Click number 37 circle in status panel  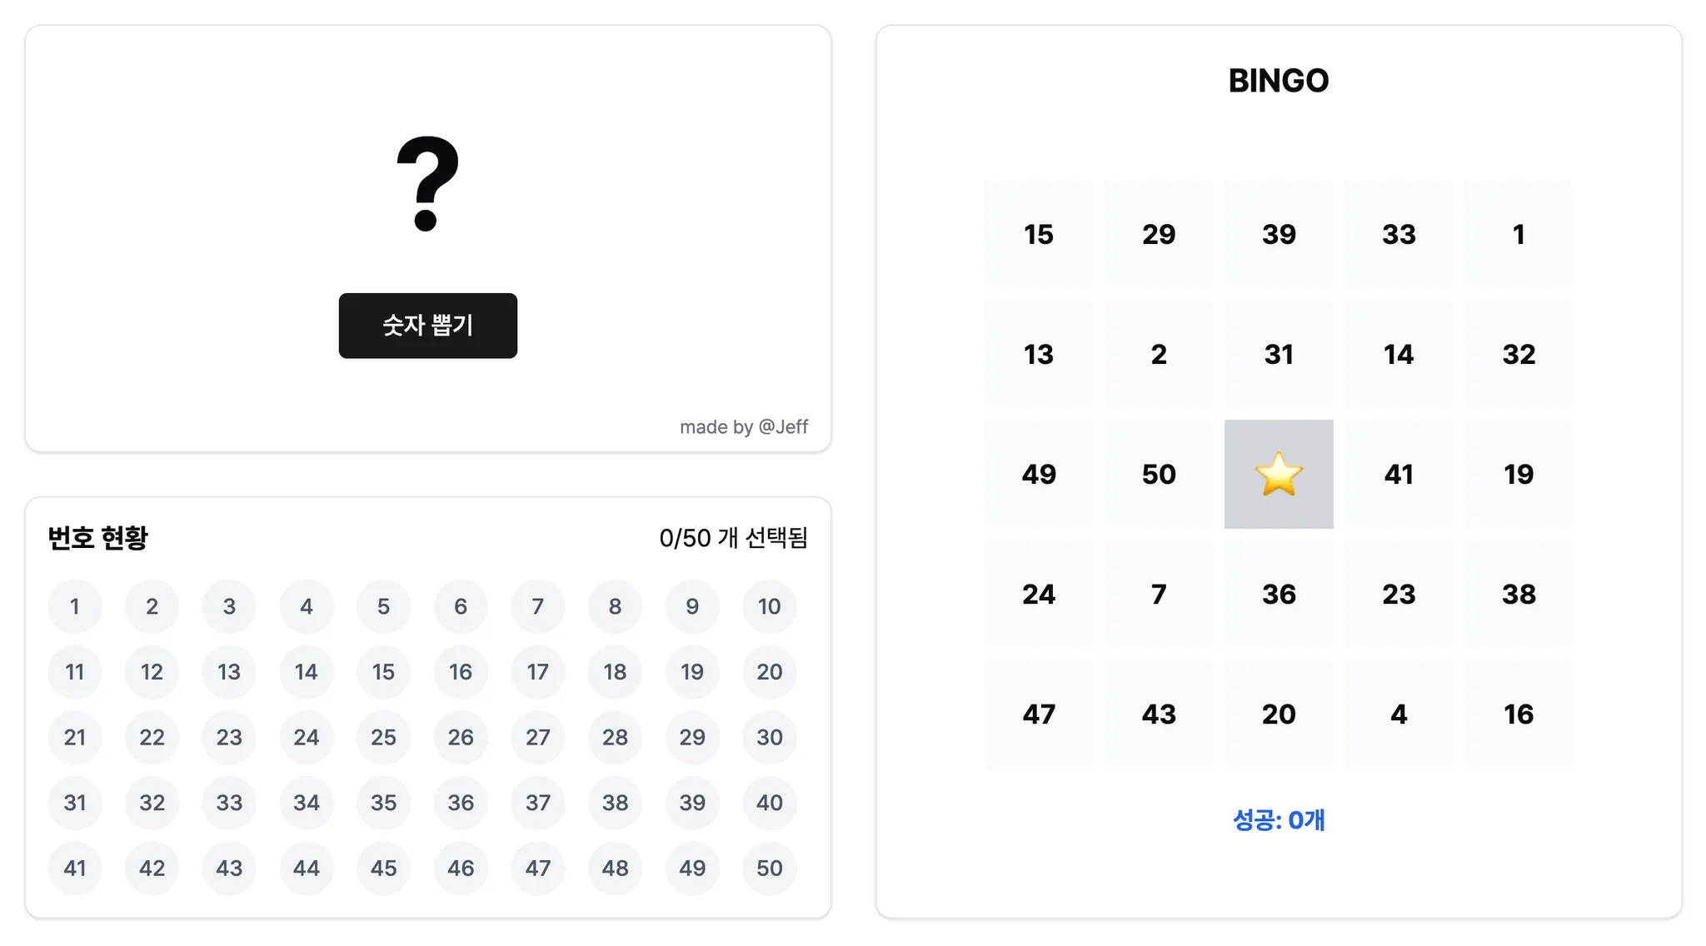(537, 803)
